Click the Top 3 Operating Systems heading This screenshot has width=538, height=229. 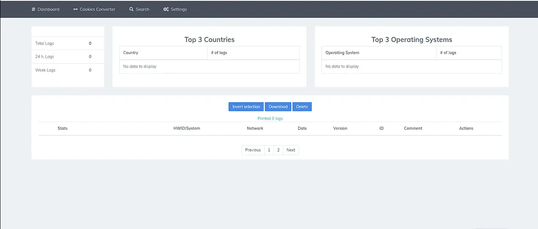pyautogui.click(x=412, y=40)
